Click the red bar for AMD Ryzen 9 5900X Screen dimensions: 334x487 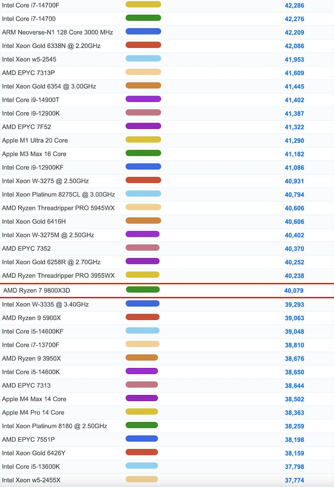coord(143,317)
